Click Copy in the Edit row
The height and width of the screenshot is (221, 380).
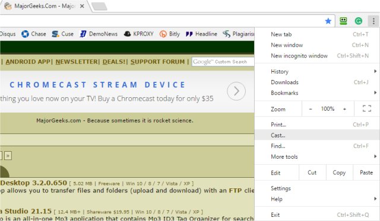pos(339,172)
